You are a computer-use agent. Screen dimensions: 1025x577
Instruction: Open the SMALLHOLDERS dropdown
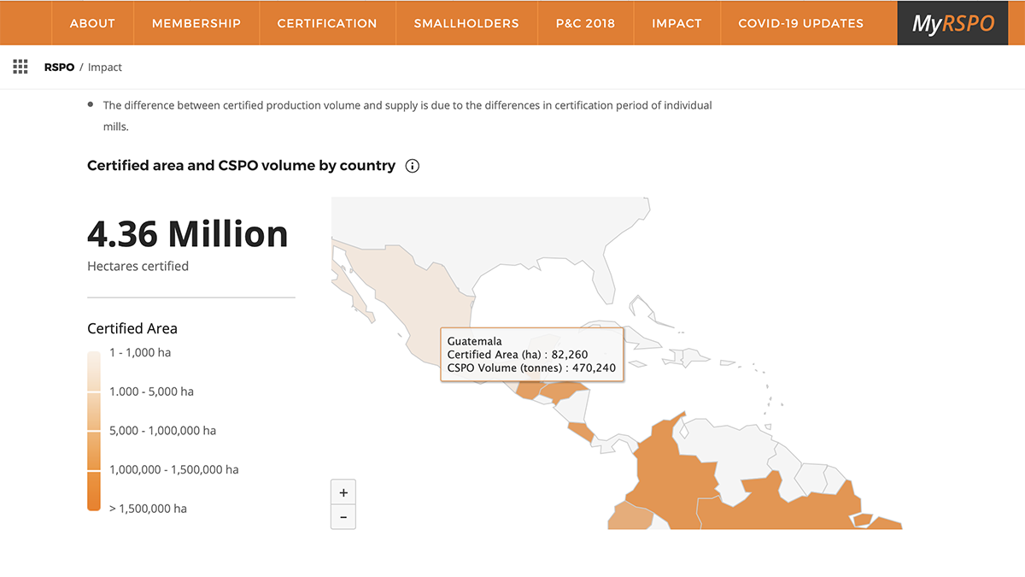click(x=466, y=23)
